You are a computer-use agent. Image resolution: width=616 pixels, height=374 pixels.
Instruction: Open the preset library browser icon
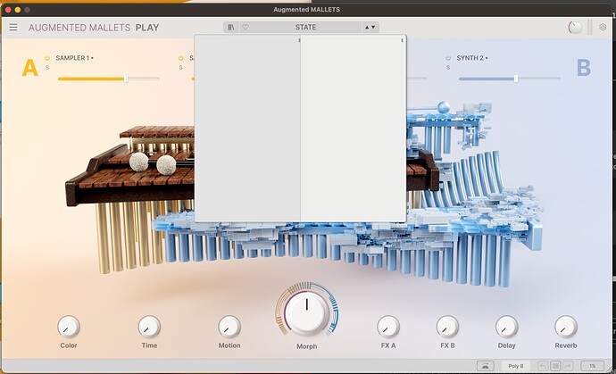point(231,27)
